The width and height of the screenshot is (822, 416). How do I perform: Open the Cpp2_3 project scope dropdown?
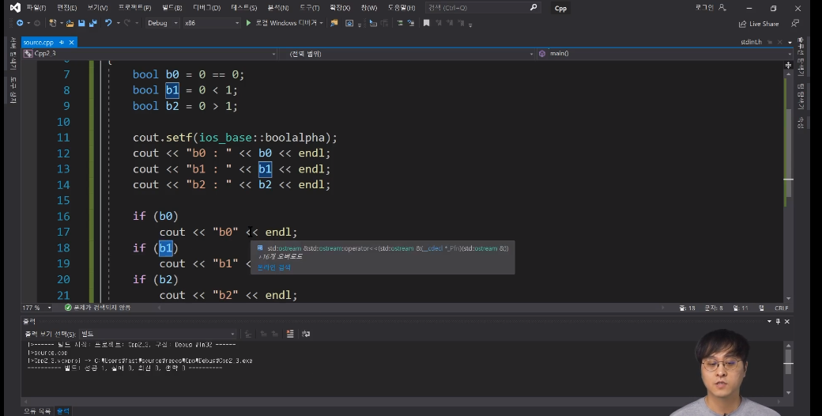(x=149, y=54)
